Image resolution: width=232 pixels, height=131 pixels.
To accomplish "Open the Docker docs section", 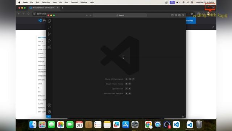I will (x=41, y=96).
